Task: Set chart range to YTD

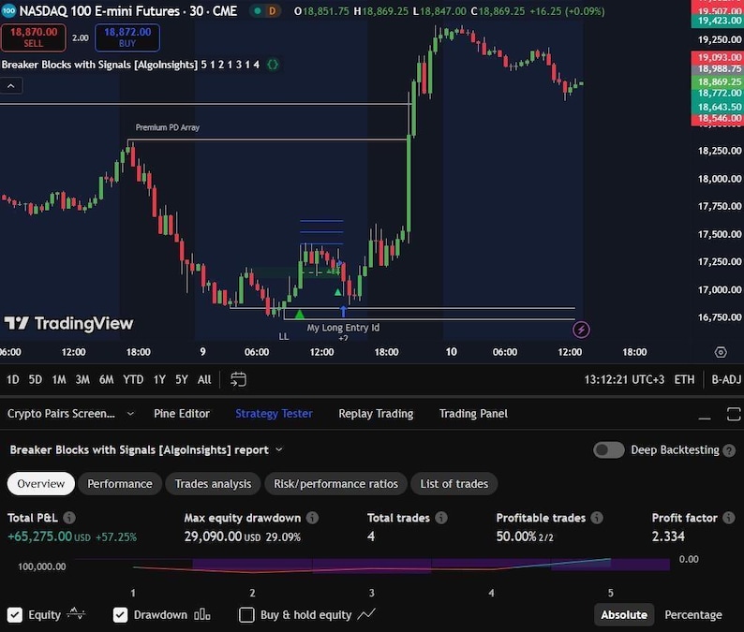Action: (133, 379)
